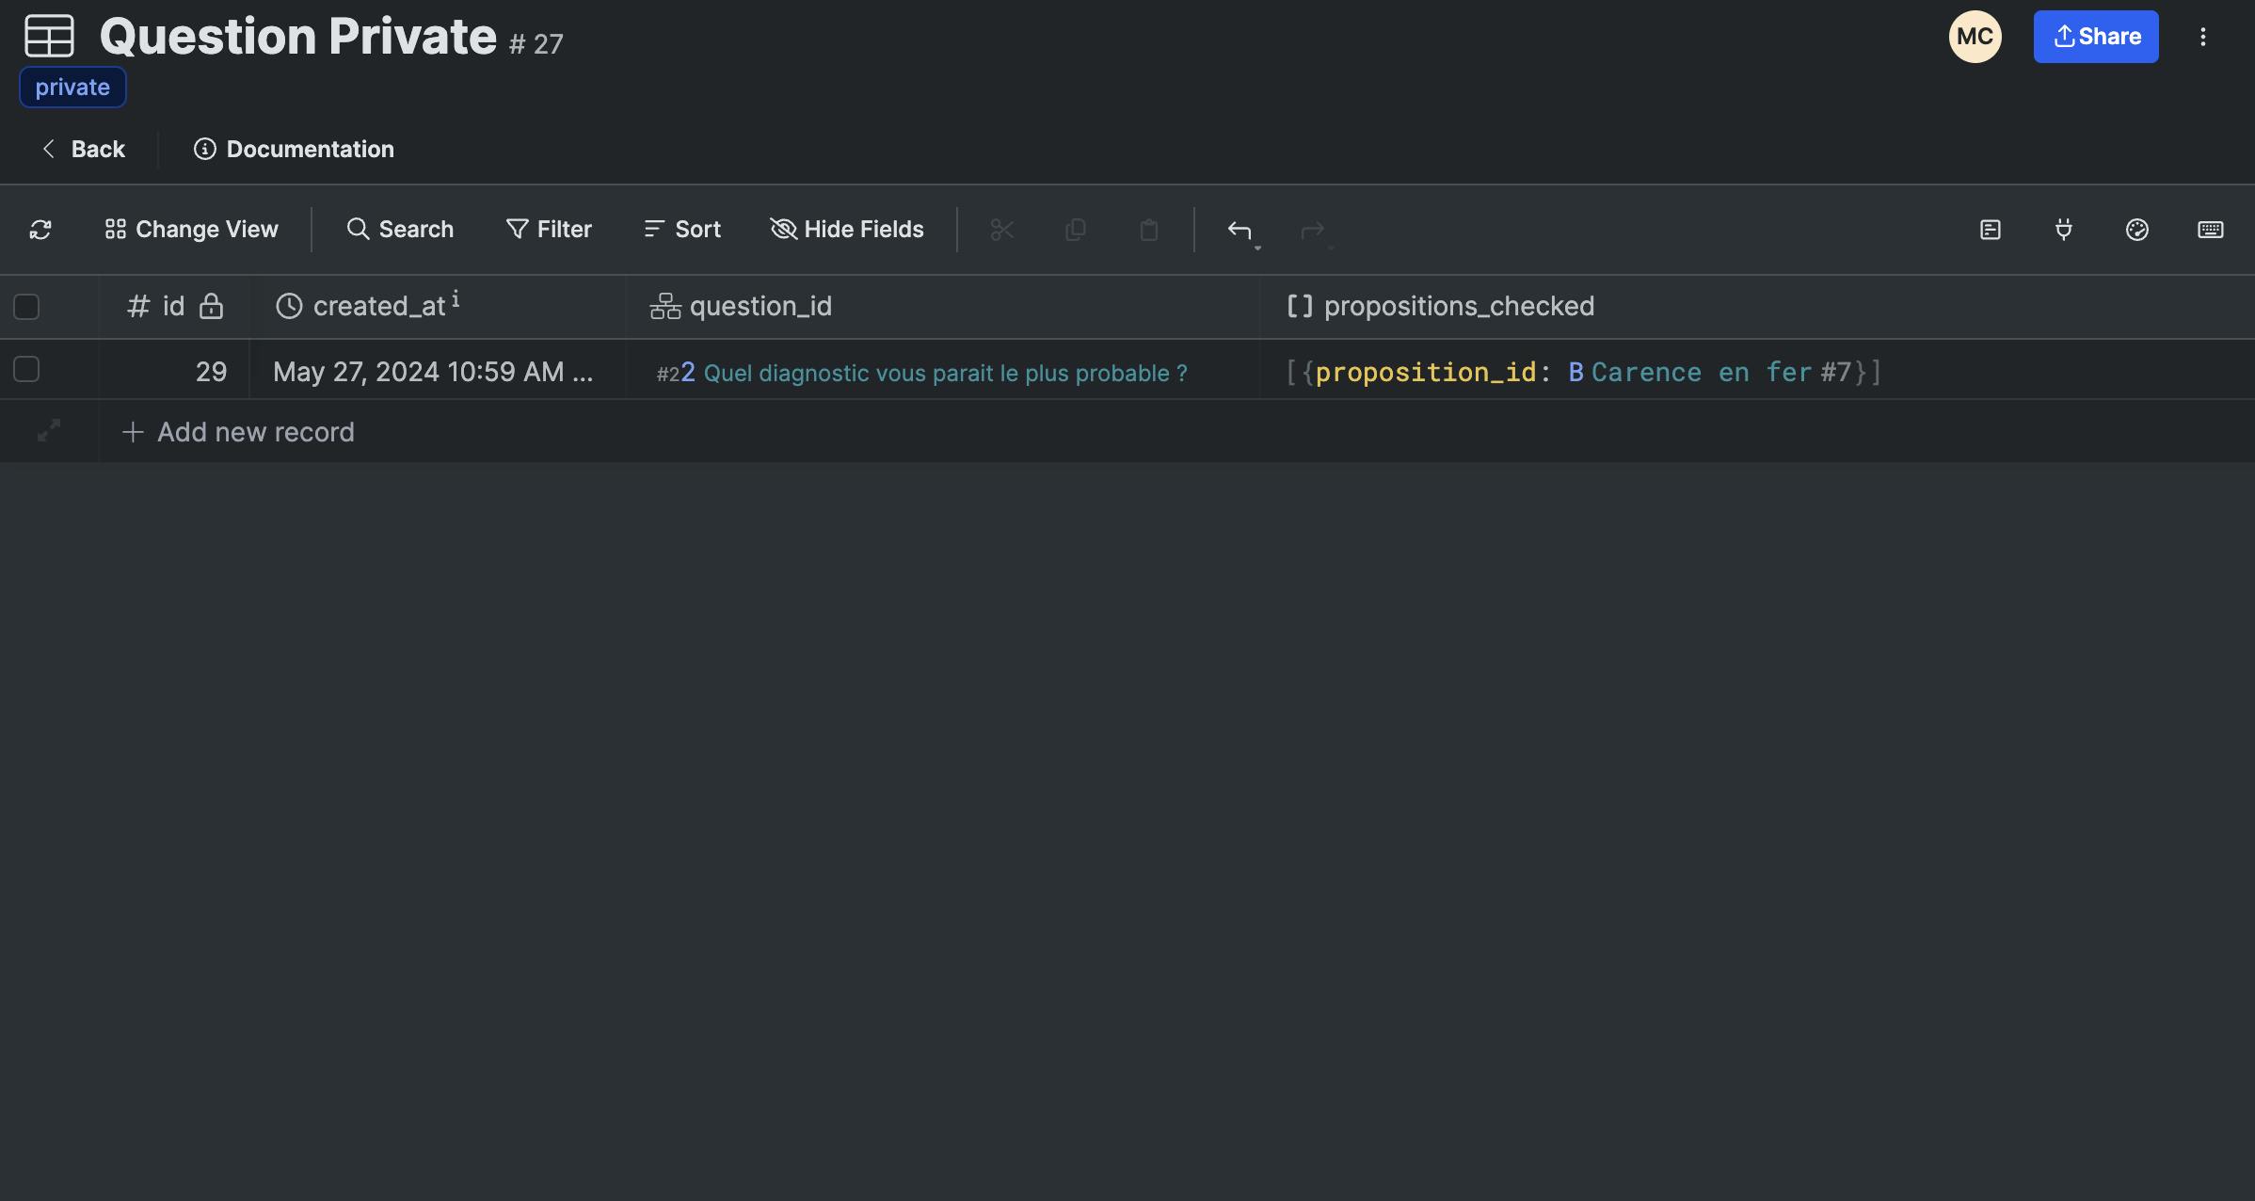Screen dimensions: 2255x1201
Task: Click Search in the toolbar
Action: pos(400,230)
